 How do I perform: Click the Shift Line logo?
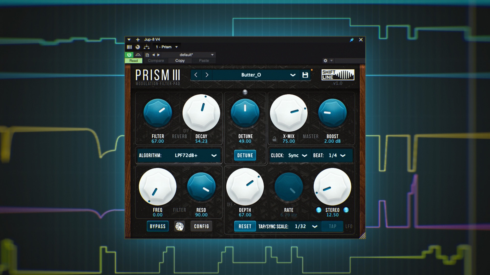tap(337, 75)
